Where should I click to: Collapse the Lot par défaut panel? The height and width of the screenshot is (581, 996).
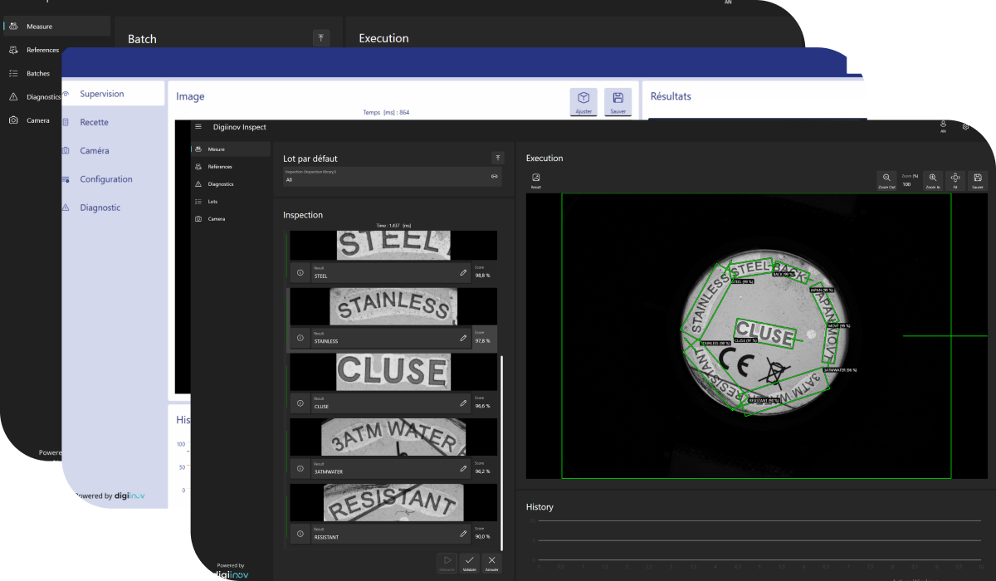tap(497, 158)
